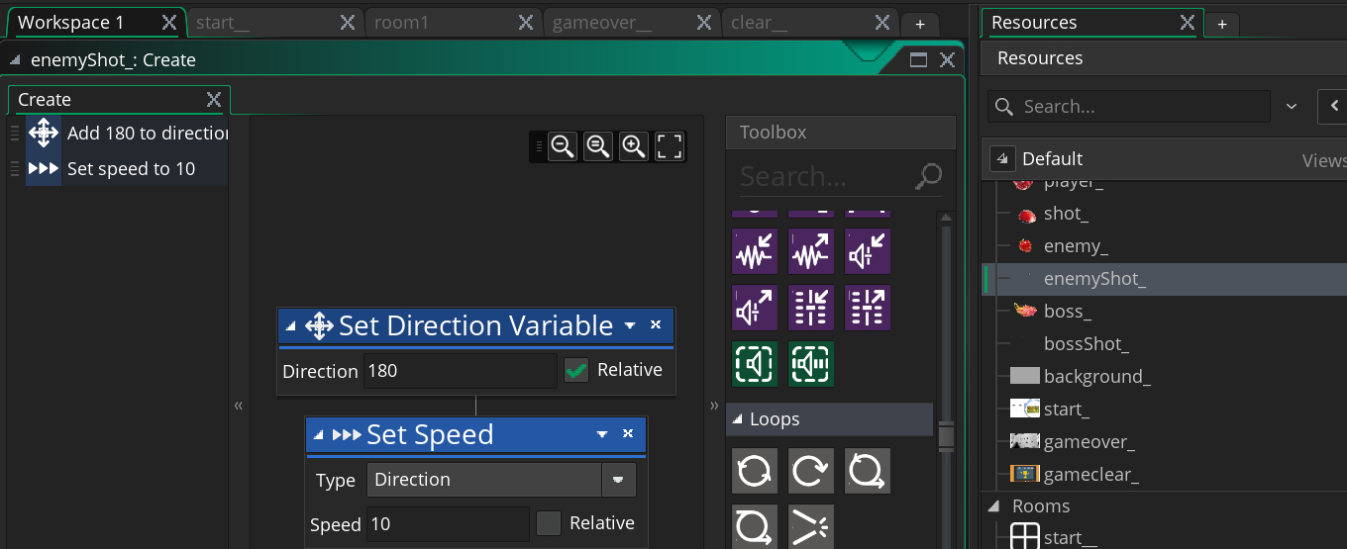
Task: Select the first green audio speaker icon
Action: [x=754, y=364]
